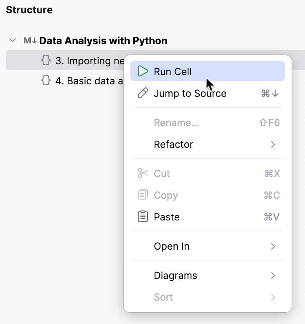Expand the Diagrams submenu arrow
The width and height of the screenshot is (305, 324).
[273, 276]
